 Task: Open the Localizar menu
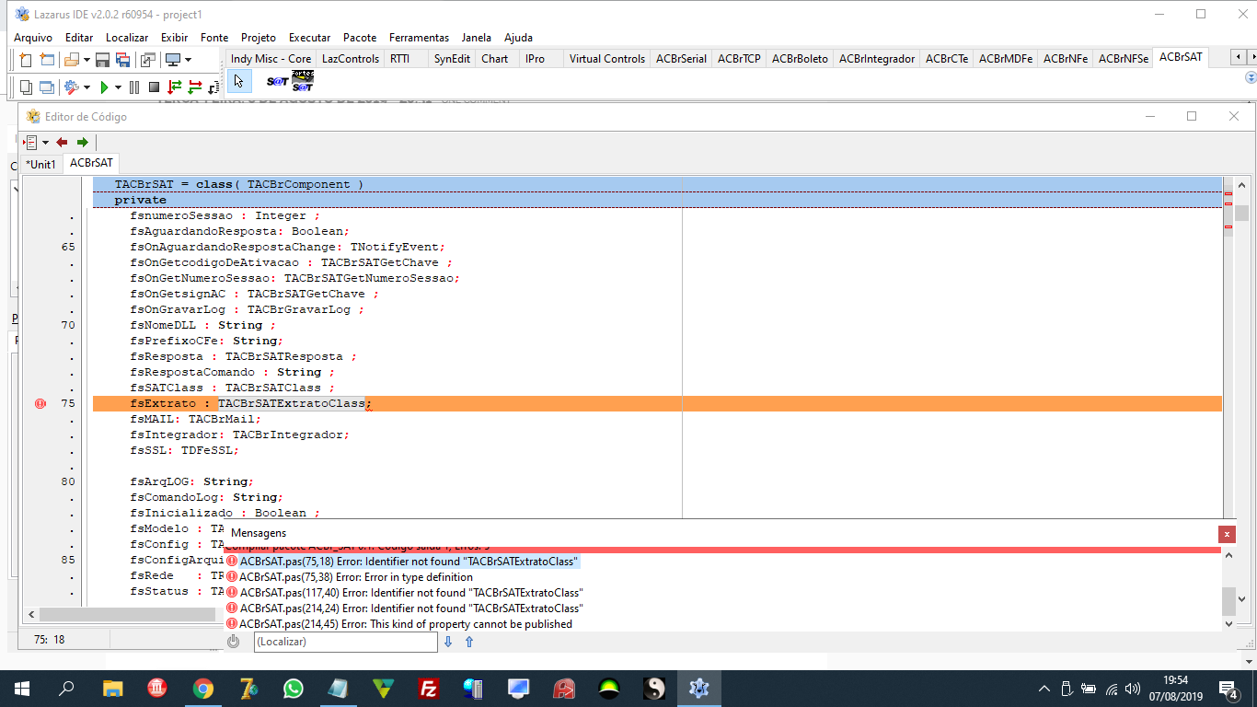(x=127, y=38)
